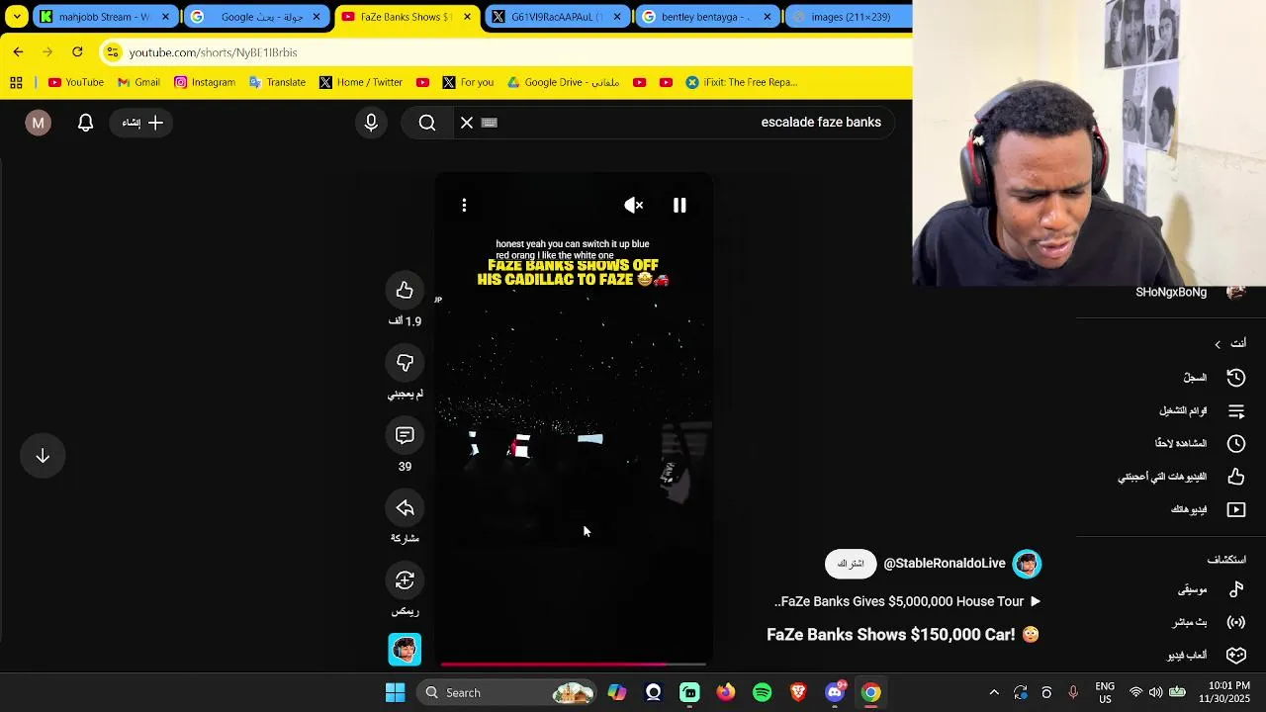Open the @StableRonaldoLive channel name

(945, 564)
